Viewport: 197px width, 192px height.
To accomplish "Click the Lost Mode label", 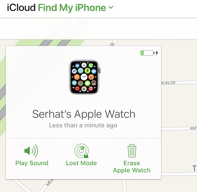I will [81, 163].
